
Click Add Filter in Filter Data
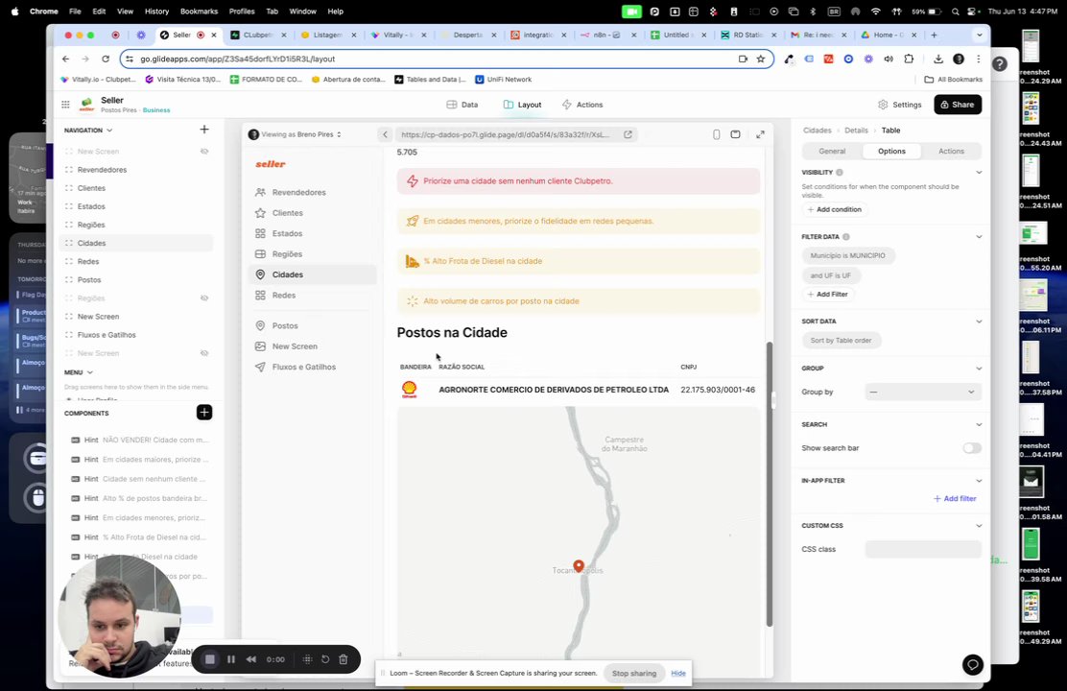tap(827, 294)
